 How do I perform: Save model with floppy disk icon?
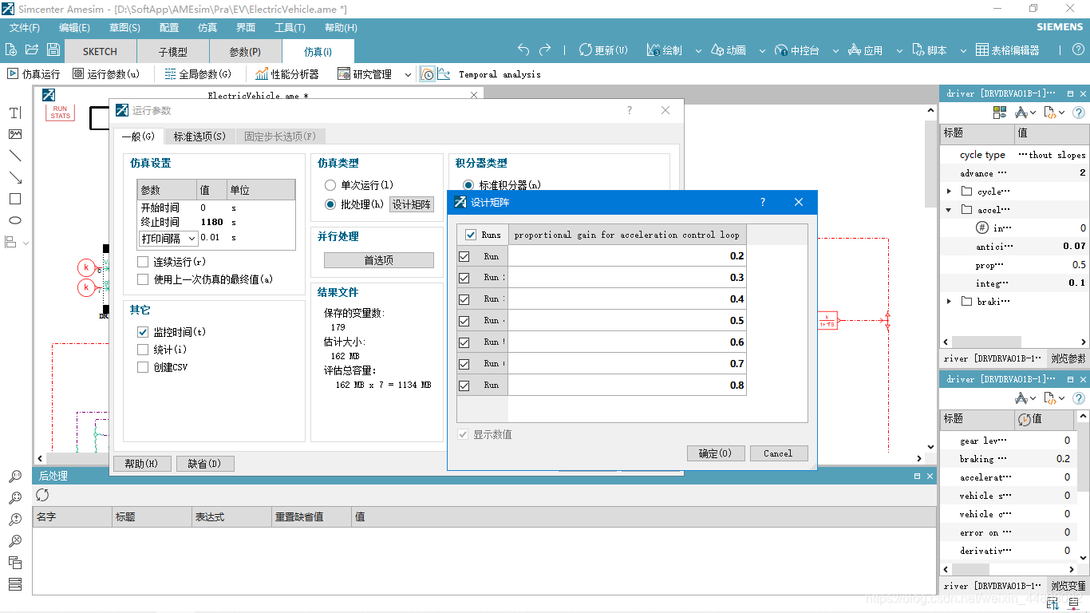(x=53, y=49)
